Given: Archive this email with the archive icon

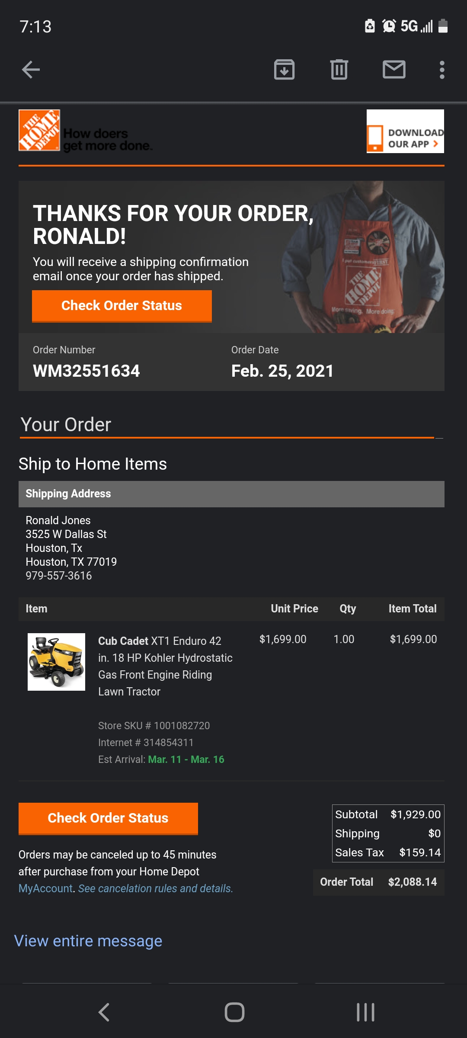Looking at the screenshot, I should 284,70.
